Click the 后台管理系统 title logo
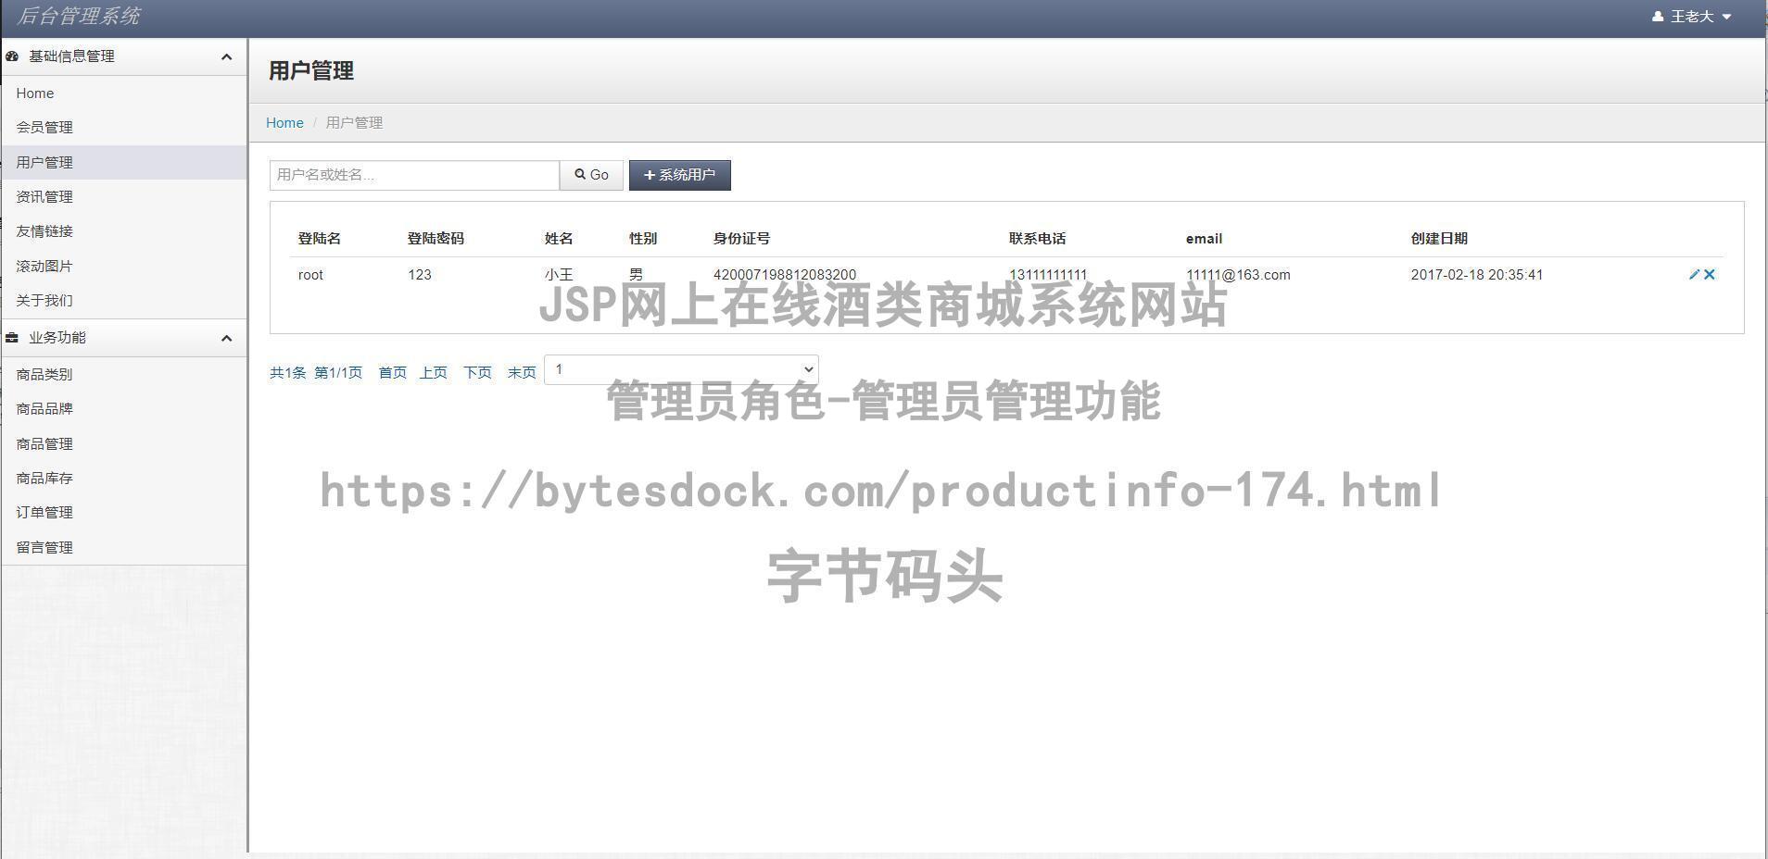Screen dimensions: 1768x859 [79, 16]
